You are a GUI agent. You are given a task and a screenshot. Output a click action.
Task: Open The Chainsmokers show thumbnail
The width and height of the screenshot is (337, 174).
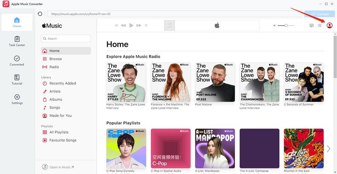[259, 82]
